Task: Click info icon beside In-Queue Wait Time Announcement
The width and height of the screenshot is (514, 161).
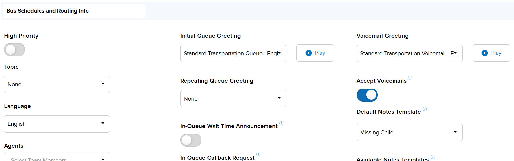Action: [281, 123]
